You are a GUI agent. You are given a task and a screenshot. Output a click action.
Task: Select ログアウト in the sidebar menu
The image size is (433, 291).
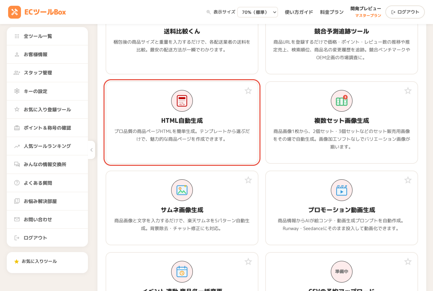(x=47, y=238)
